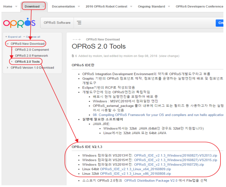
Task: Click the OPRoS 2.0 Tools page title
Action: click(x=99, y=46)
